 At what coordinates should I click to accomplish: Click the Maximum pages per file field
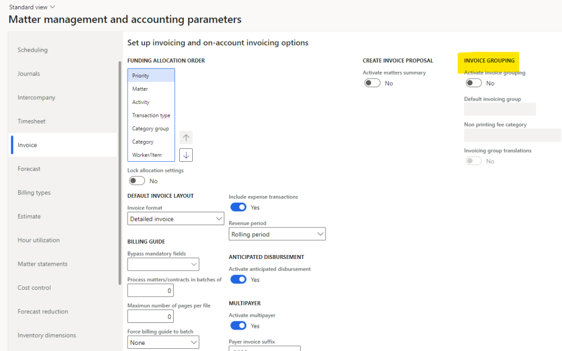click(x=150, y=316)
